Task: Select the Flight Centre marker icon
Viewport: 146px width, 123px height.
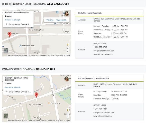Action: (64, 32)
